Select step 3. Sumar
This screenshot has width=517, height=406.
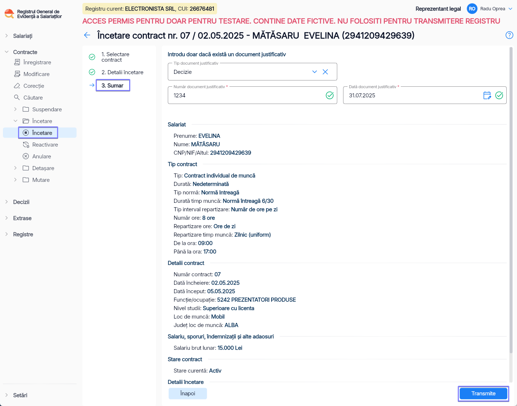[113, 86]
